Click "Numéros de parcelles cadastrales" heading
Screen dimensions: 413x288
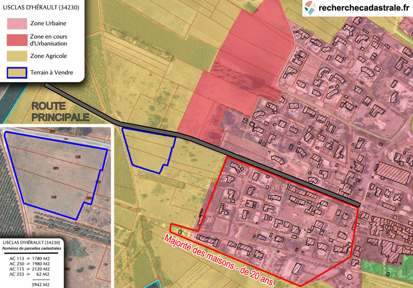tap(32, 248)
